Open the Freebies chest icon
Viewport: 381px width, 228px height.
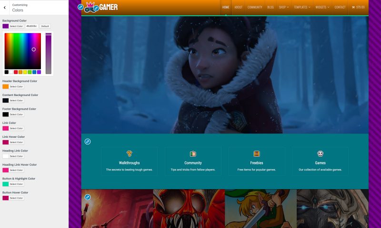[257, 153]
